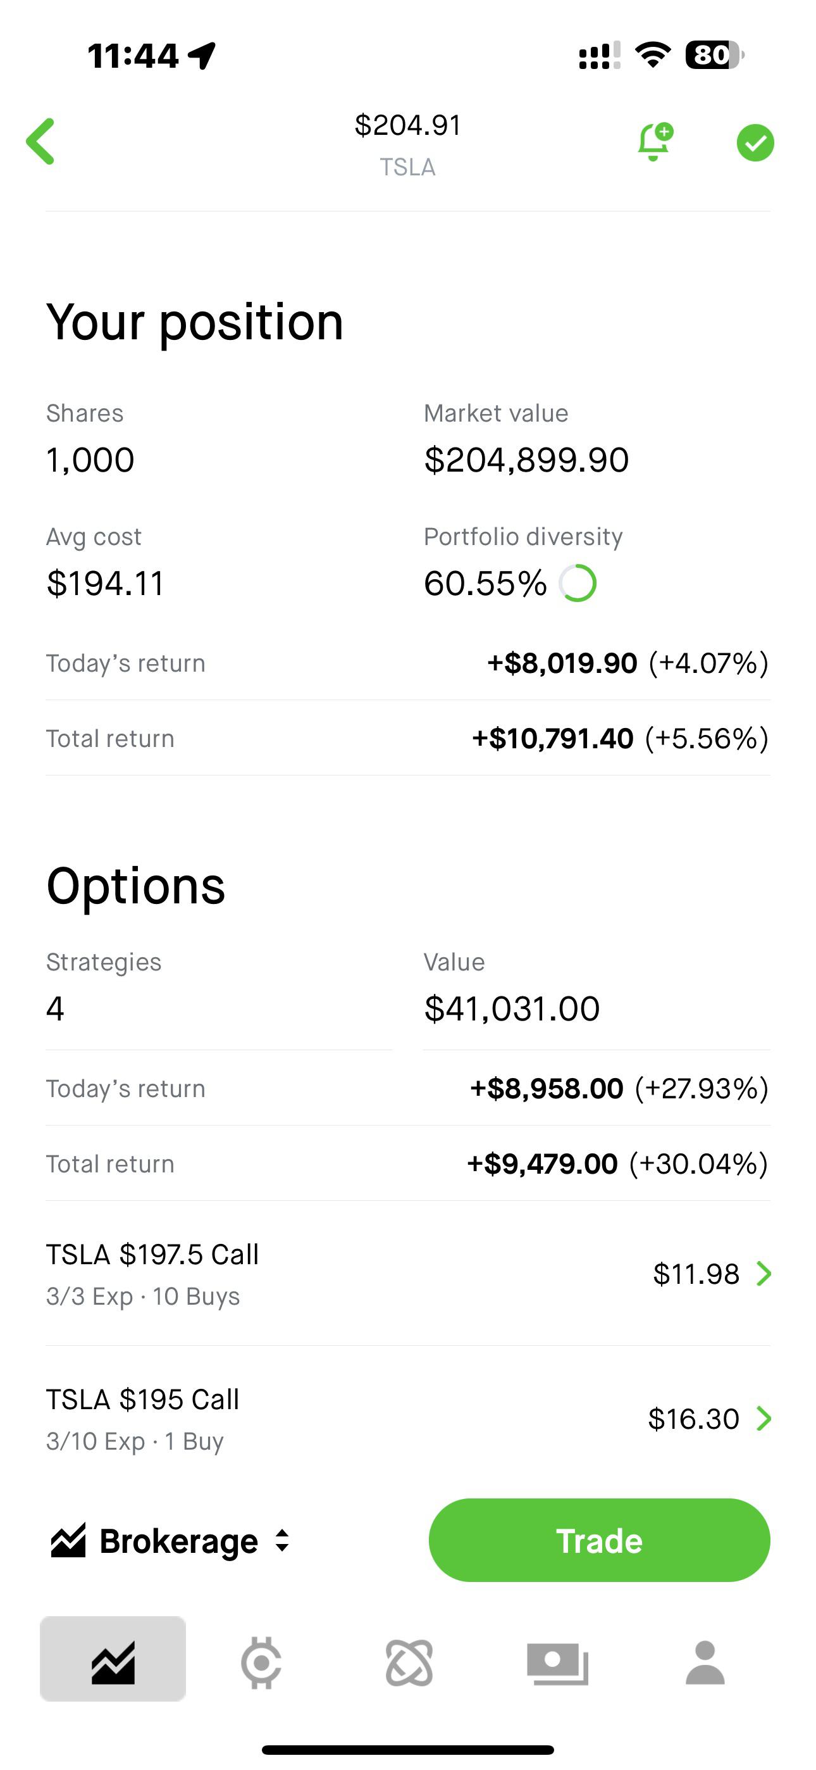Open the cash tab icon
The image size is (816, 1770).
[x=557, y=1663]
